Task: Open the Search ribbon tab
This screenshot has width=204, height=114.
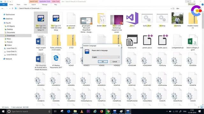Action: click(x=33, y=4)
